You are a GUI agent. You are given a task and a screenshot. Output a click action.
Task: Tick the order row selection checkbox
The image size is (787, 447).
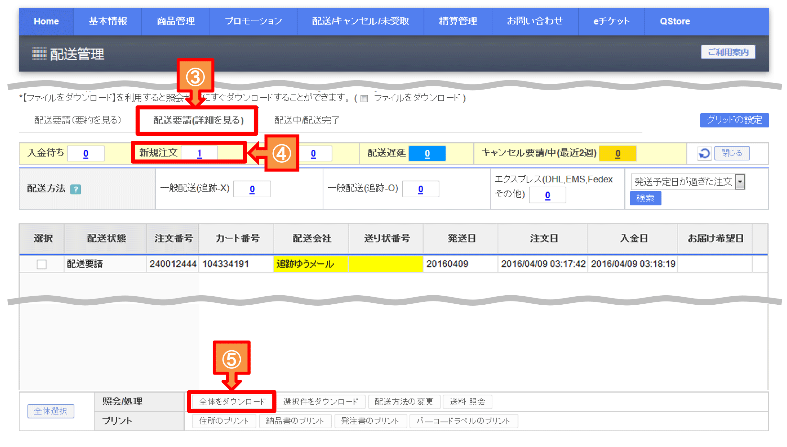41,264
